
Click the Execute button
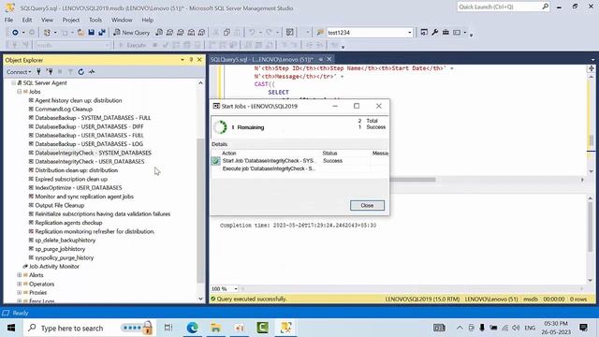[132, 45]
